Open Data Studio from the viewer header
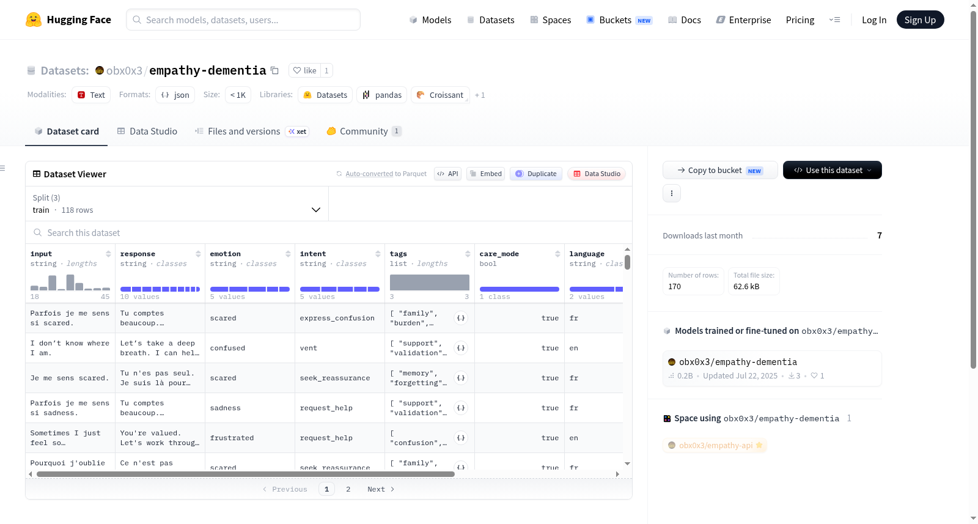 pyautogui.click(x=597, y=174)
